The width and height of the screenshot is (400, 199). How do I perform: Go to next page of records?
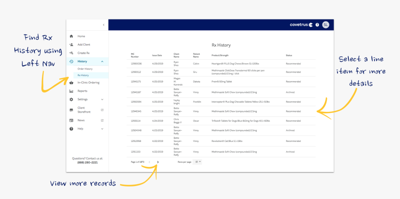coord(158,162)
